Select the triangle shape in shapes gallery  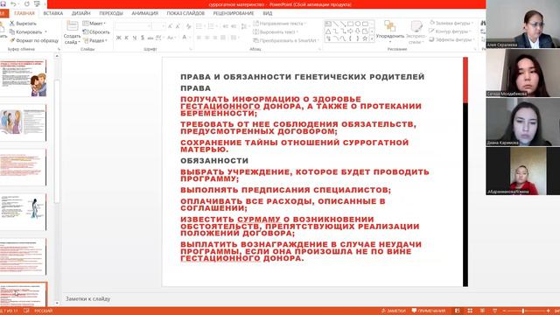pyautogui.click(x=328, y=31)
